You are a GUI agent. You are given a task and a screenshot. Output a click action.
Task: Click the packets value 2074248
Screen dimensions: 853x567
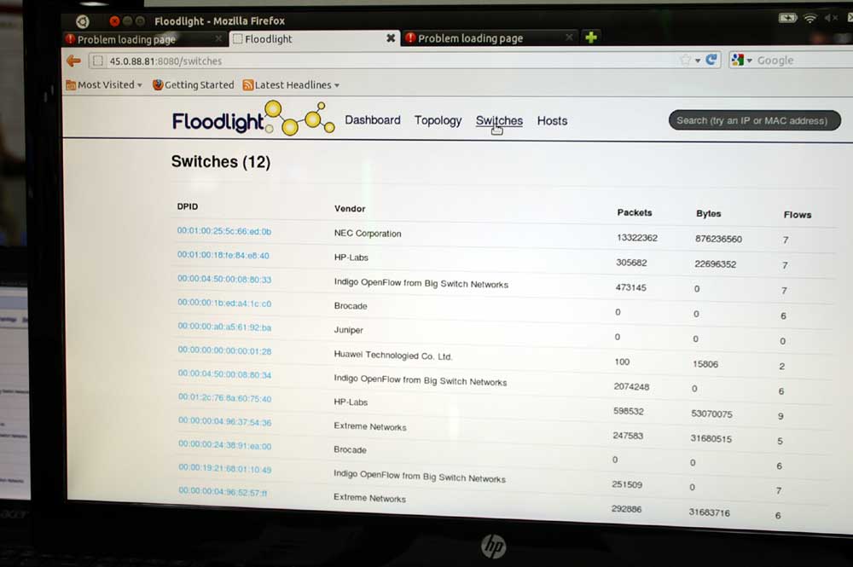tap(631, 386)
